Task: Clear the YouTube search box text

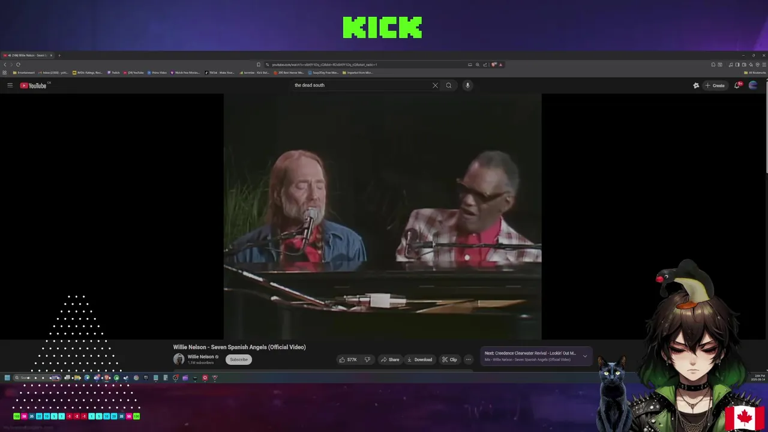Action: pyautogui.click(x=435, y=85)
